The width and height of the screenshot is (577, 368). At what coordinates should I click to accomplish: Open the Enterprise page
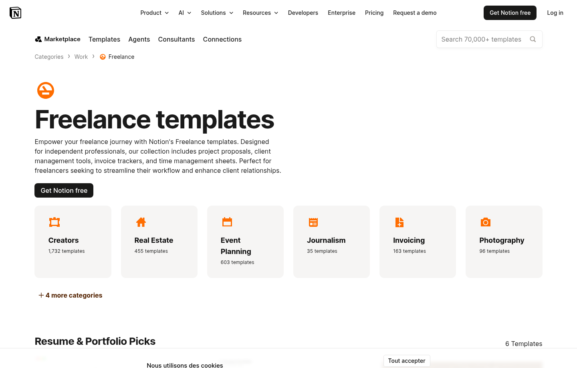341,13
